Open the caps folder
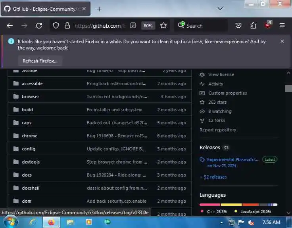The image size is (292, 228). tap(27, 123)
